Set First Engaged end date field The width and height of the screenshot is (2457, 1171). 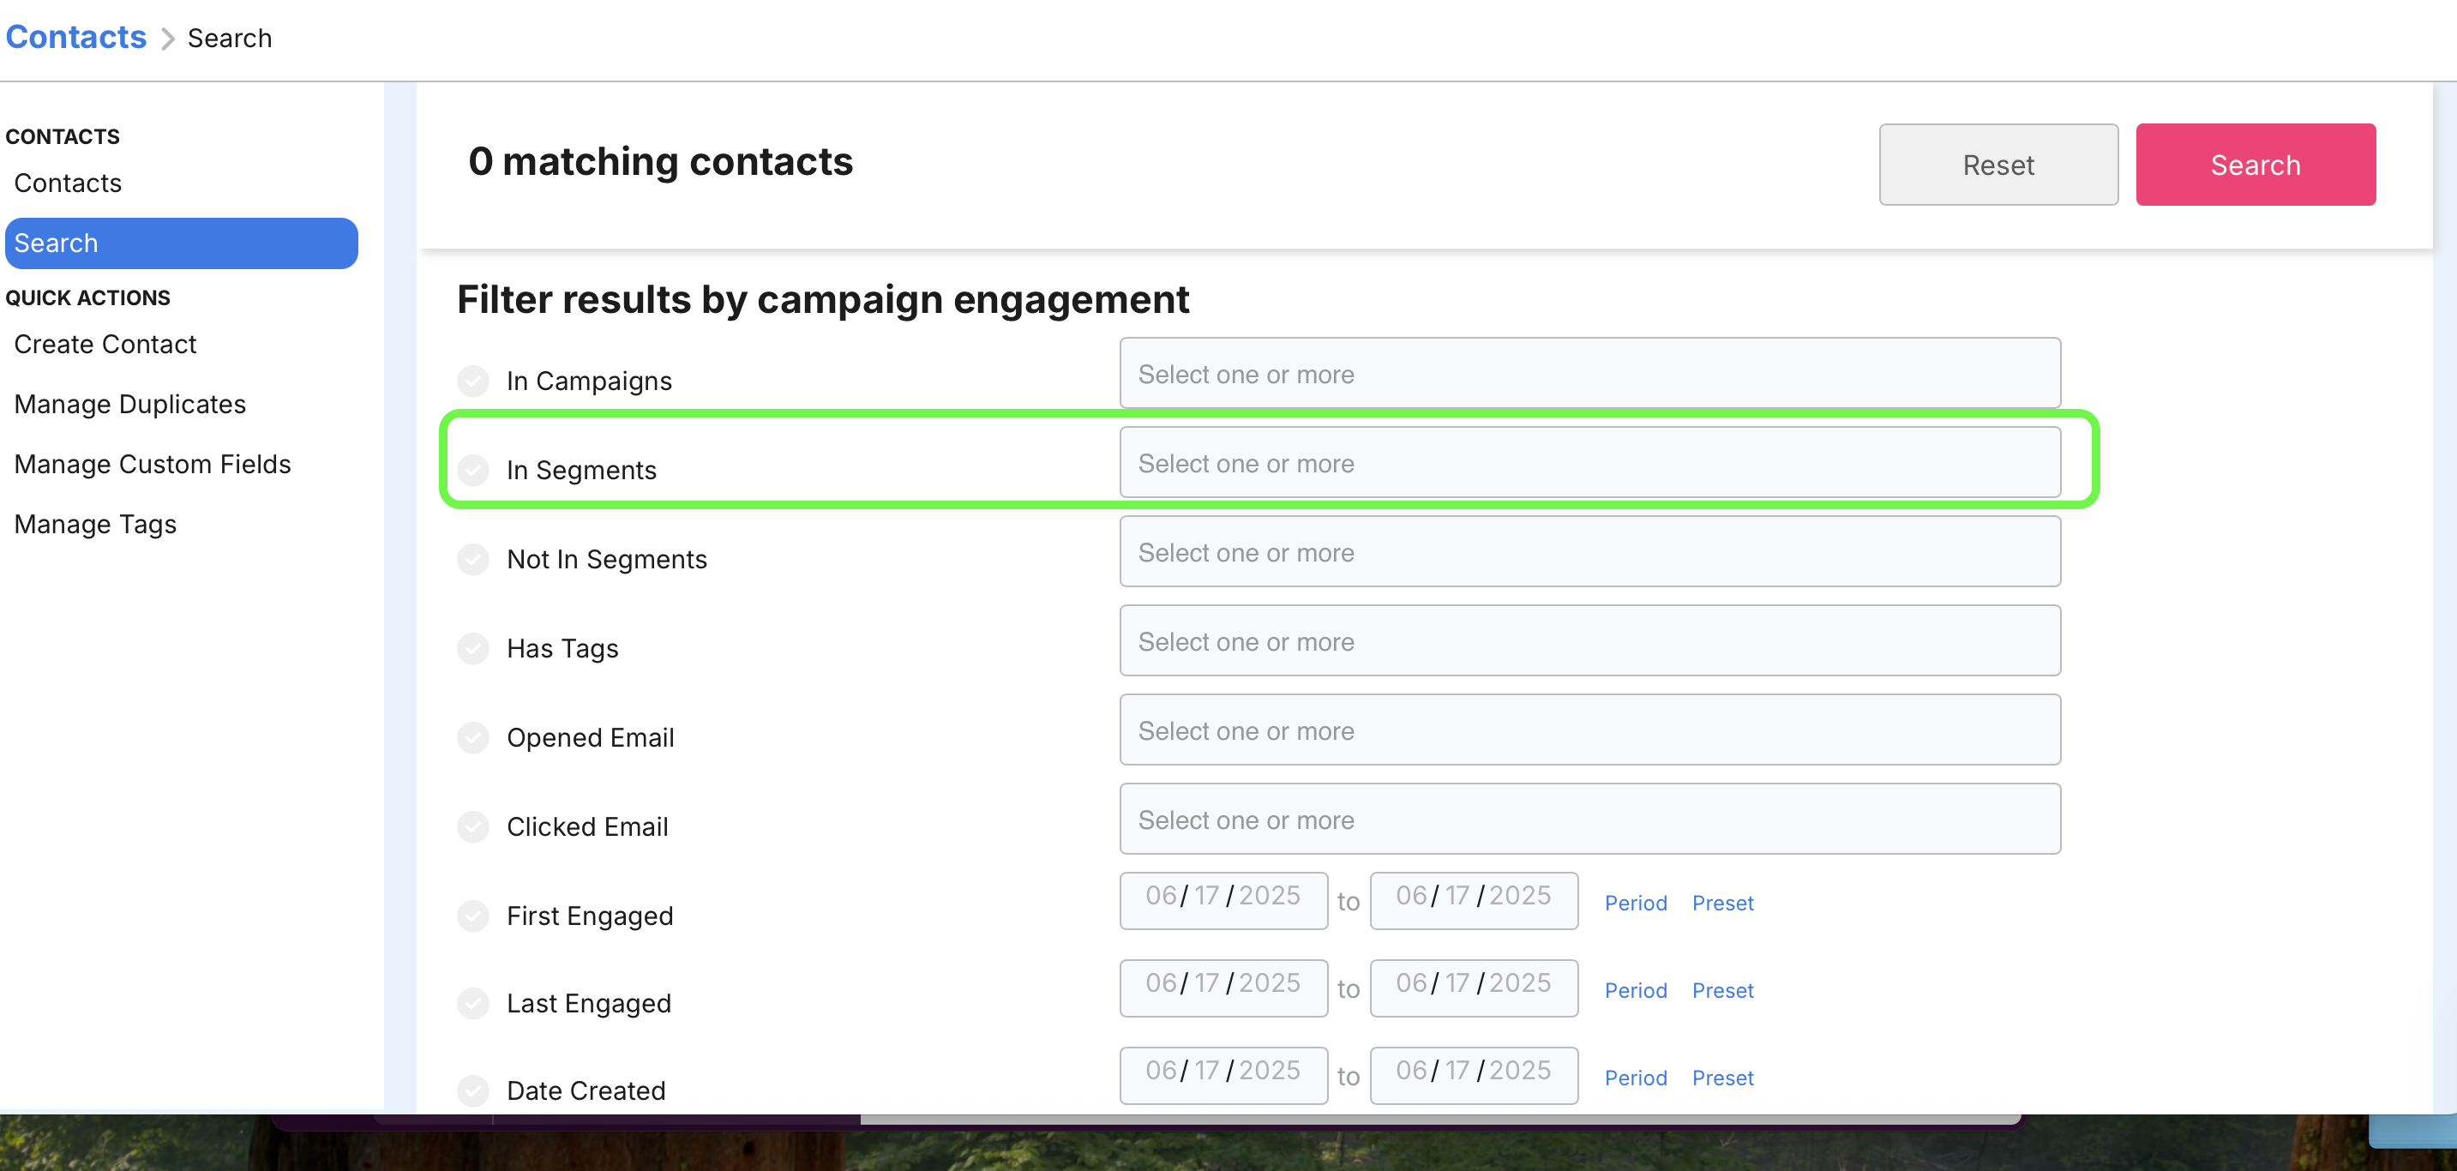coord(1474,900)
